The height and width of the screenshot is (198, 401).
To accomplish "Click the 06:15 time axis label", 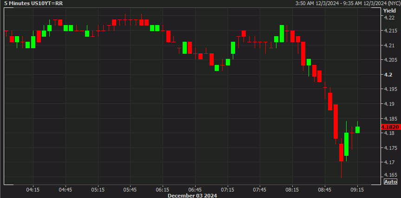I will coord(163,190).
